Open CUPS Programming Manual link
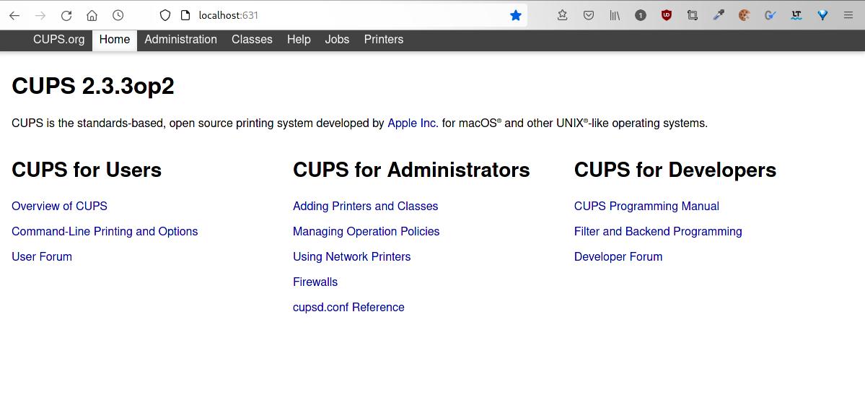 click(x=646, y=206)
